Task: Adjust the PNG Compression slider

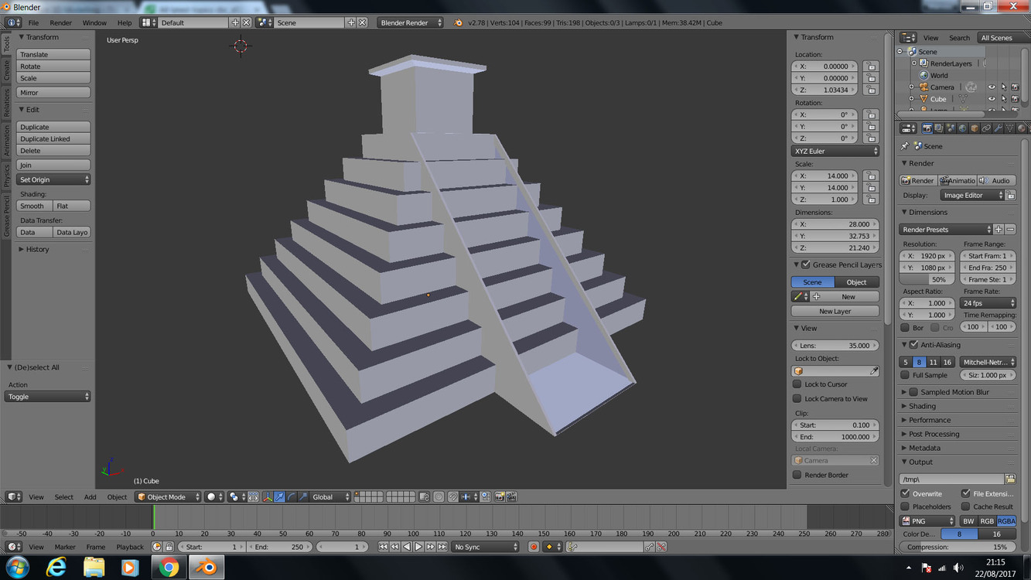Action: point(958,547)
